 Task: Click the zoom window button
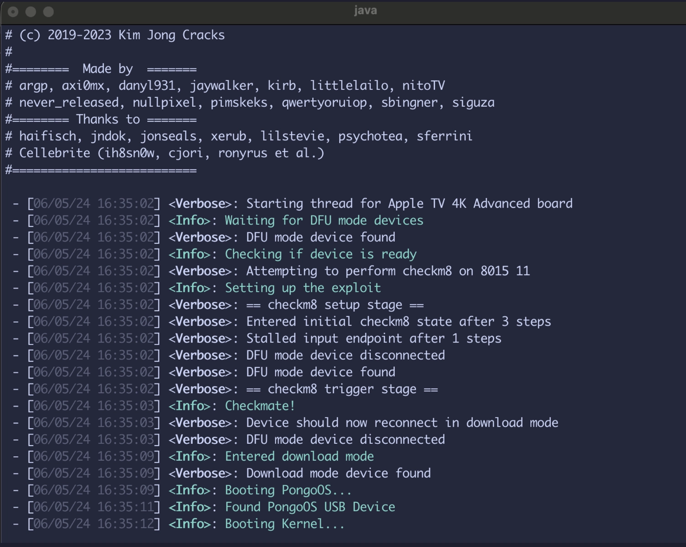click(x=48, y=12)
